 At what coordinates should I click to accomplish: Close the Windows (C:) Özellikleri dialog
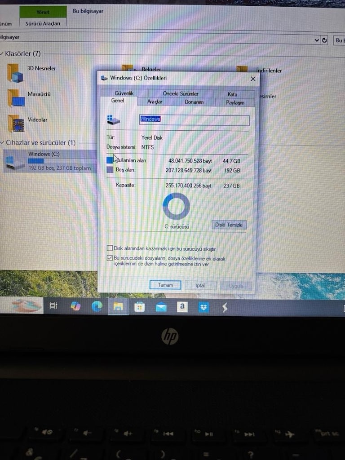click(253, 79)
